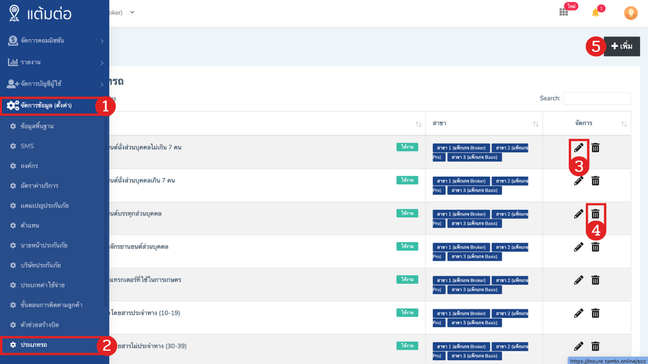Edit the tractor row (แทรกเตอร์) with pencil icon

click(579, 280)
